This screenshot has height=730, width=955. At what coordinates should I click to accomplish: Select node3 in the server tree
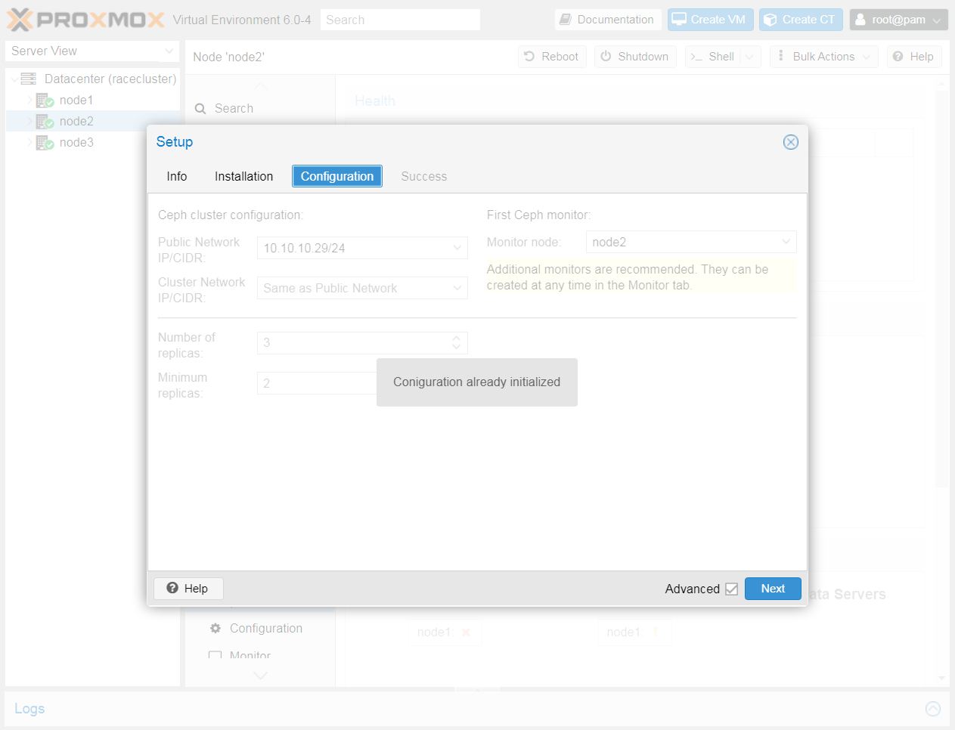coord(76,142)
